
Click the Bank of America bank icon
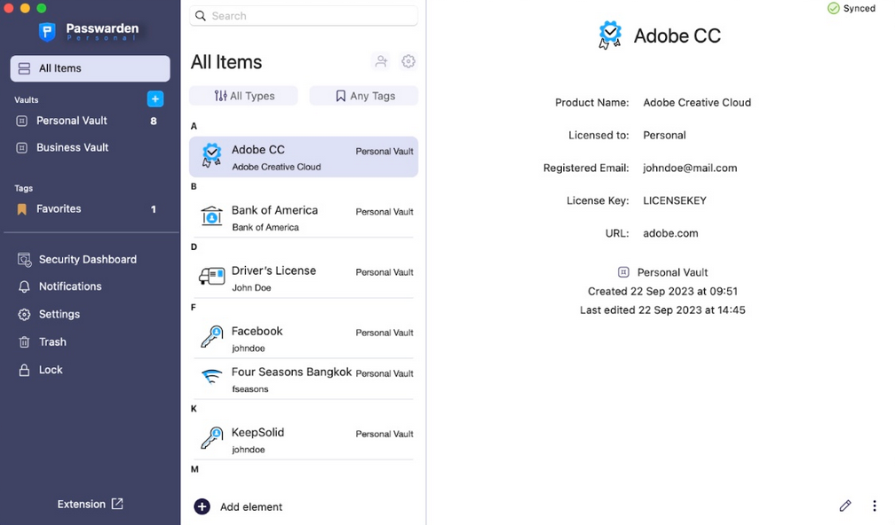pyautogui.click(x=211, y=216)
